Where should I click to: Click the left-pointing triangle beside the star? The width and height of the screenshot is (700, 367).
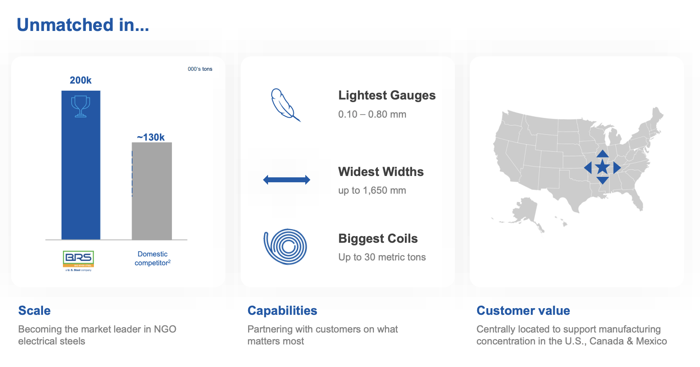(x=588, y=168)
